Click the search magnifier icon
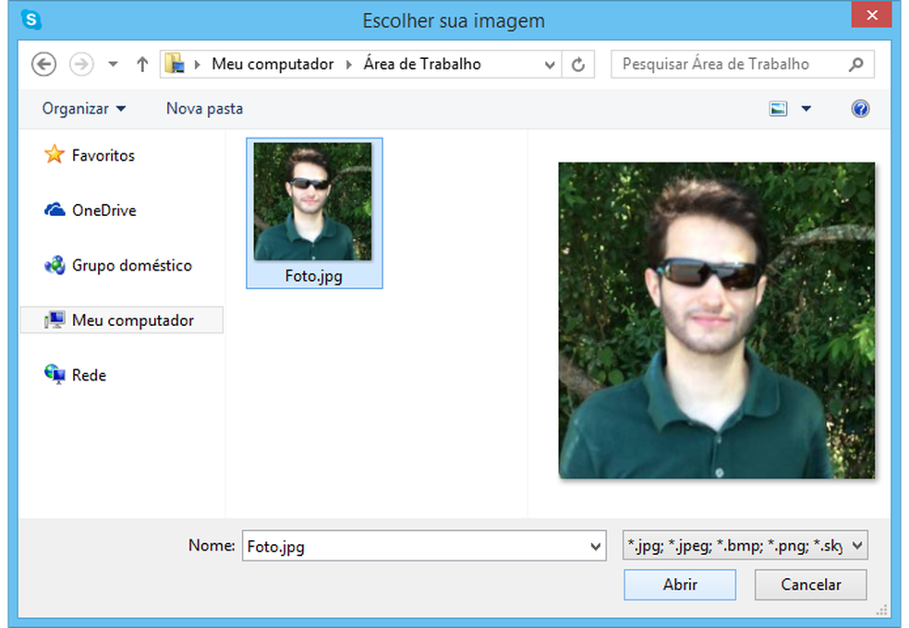This screenshot has width=909, height=628. (855, 65)
